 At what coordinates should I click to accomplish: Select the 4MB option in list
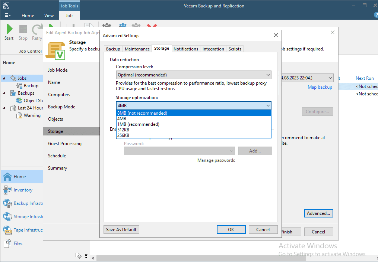pyautogui.click(x=194, y=119)
